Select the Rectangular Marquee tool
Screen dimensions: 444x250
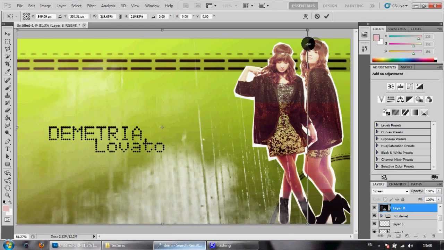8,41
